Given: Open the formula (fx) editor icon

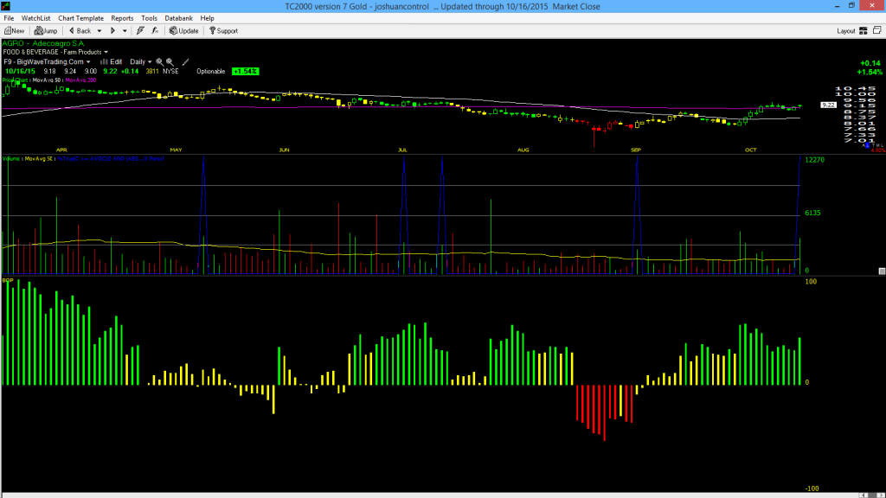Looking at the screenshot, I should (x=155, y=31).
